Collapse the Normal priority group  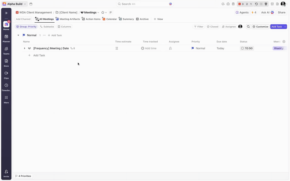[x=18, y=35]
